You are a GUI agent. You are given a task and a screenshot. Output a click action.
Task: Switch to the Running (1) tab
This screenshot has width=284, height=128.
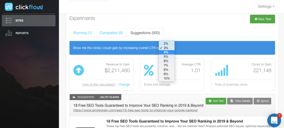(x=82, y=33)
